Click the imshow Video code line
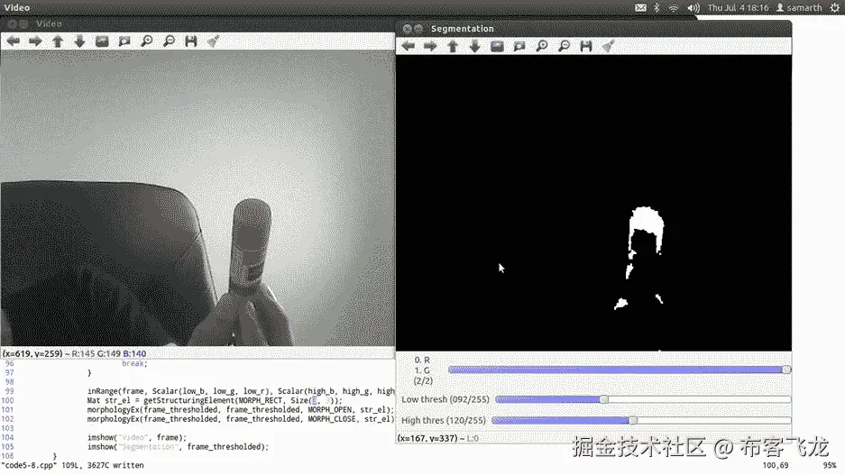845x475 pixels. click(x=136, y=437)
